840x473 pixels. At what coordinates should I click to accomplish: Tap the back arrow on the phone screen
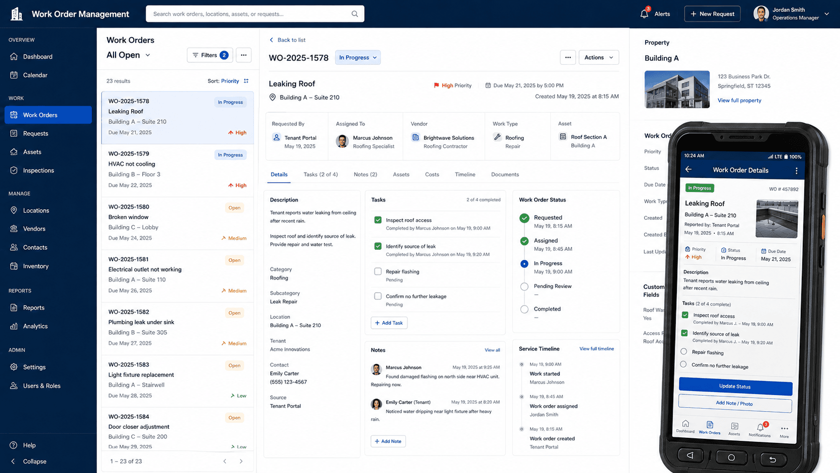point(688,169)
